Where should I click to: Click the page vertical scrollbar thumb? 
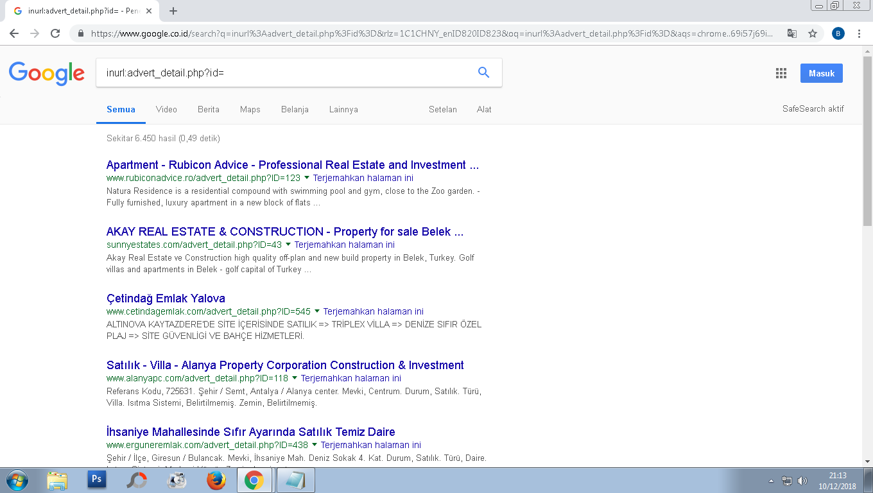[x=868, y=141]
